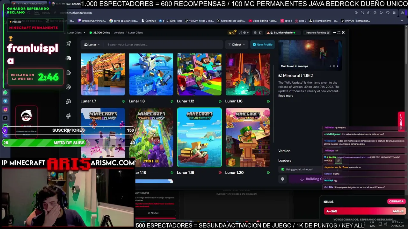Select the Lunar 1.8 version thumbnail
Screen dimensions: 408x229
(151, 74)
